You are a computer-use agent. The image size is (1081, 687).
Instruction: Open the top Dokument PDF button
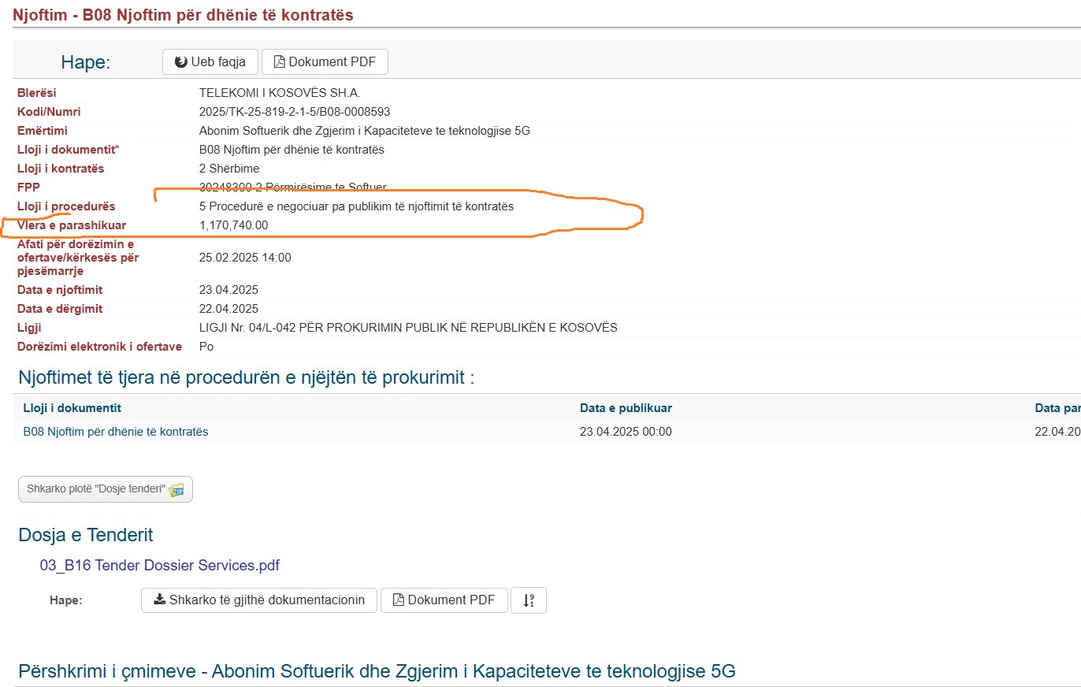[324, 62]
